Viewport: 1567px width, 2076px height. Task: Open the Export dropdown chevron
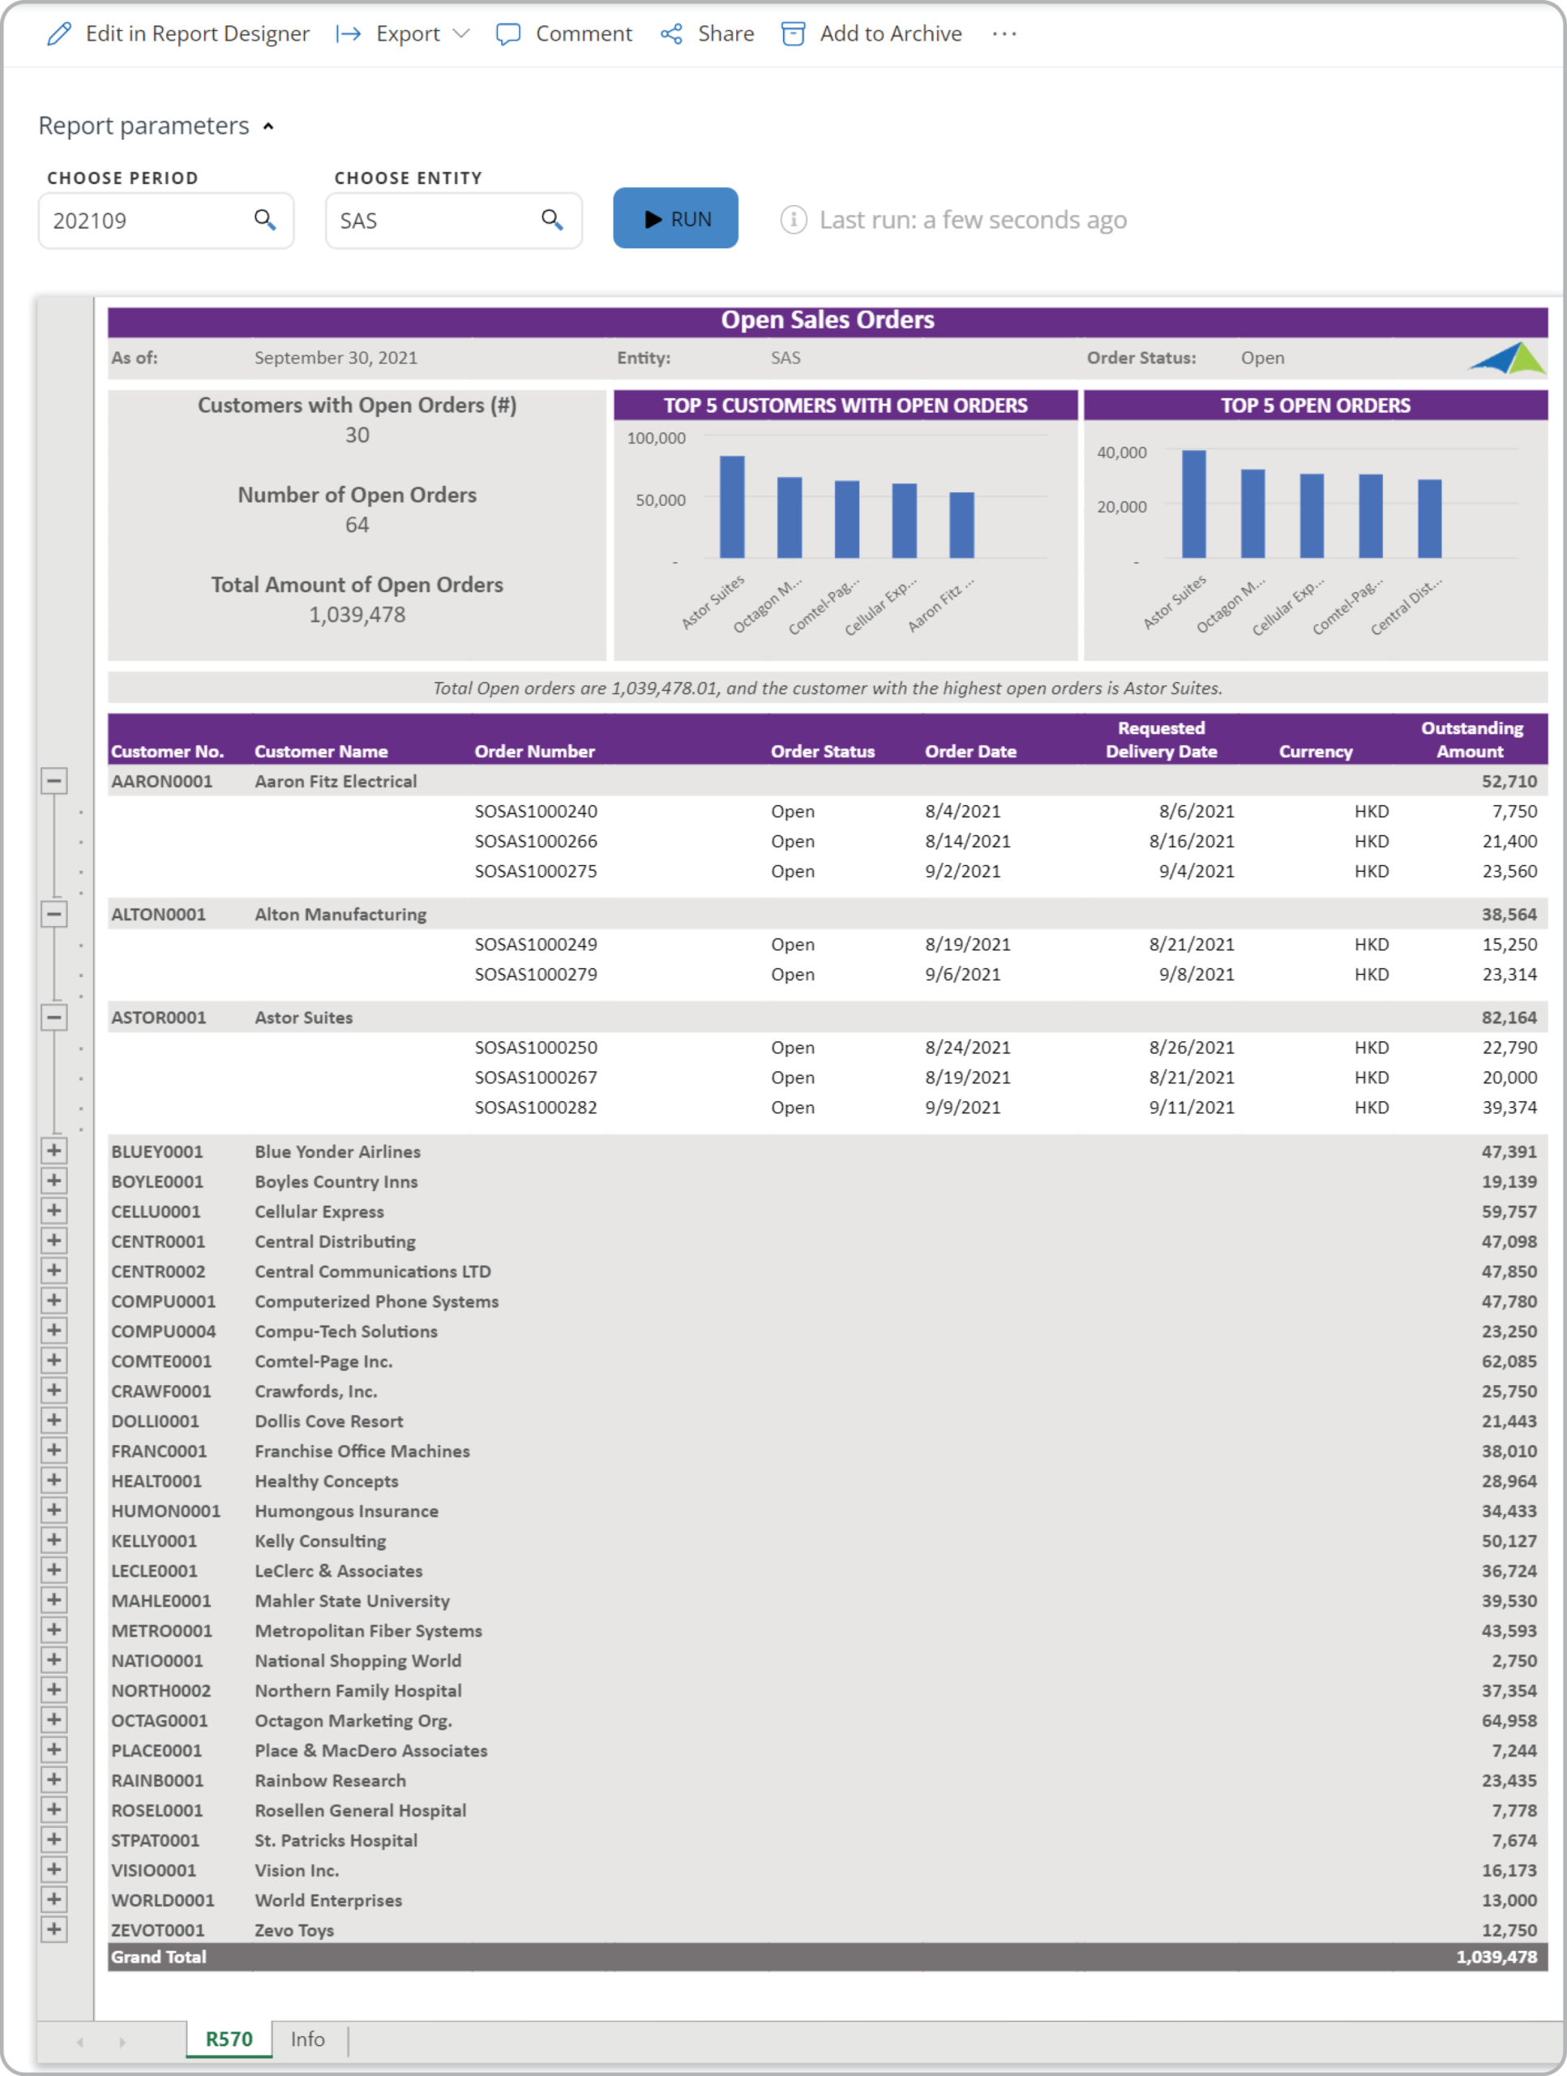point(460,34)
